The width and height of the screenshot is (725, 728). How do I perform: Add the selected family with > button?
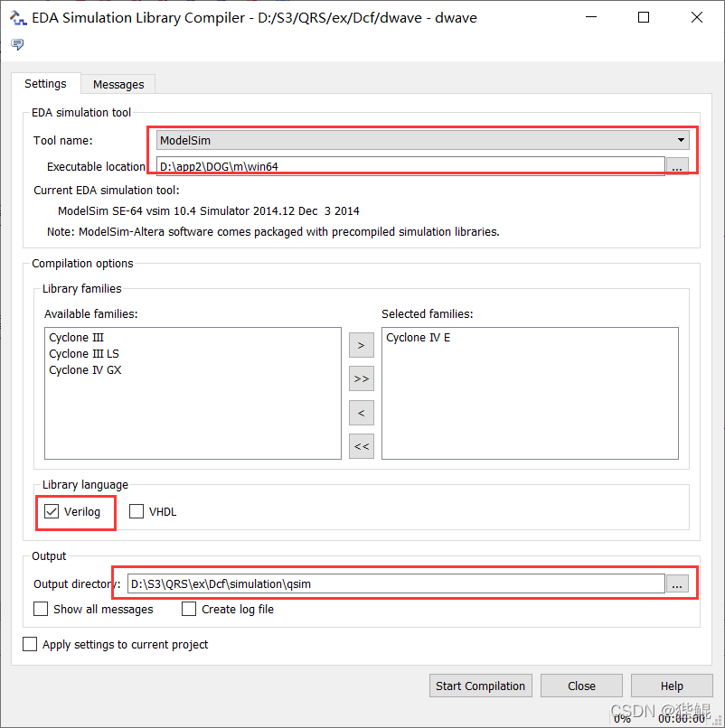coord(361,345)
